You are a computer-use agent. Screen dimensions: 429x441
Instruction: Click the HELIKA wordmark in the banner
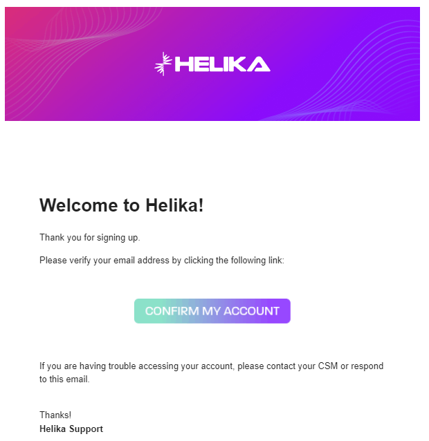tap(221, 64)
